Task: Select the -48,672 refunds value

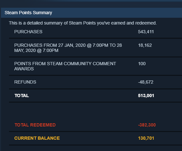Action: tap(146, 82)
